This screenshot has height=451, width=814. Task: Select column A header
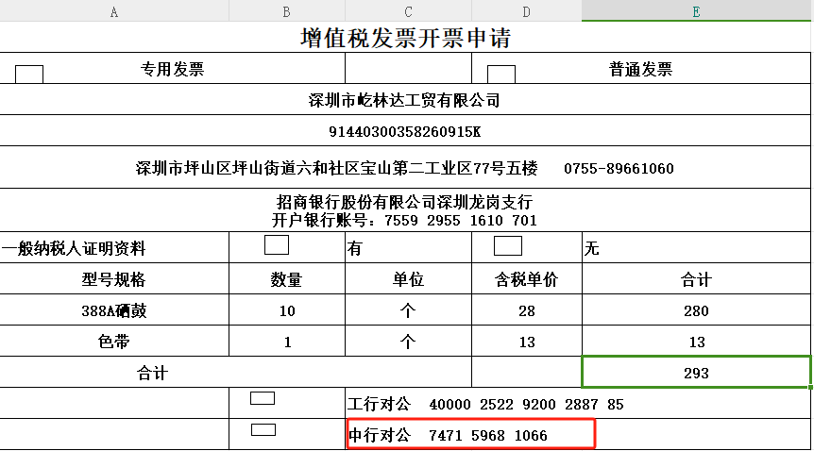(x=114, y=11)
